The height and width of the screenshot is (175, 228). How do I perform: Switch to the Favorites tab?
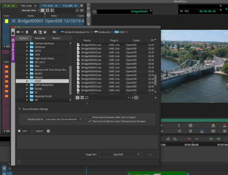(40, 38)
